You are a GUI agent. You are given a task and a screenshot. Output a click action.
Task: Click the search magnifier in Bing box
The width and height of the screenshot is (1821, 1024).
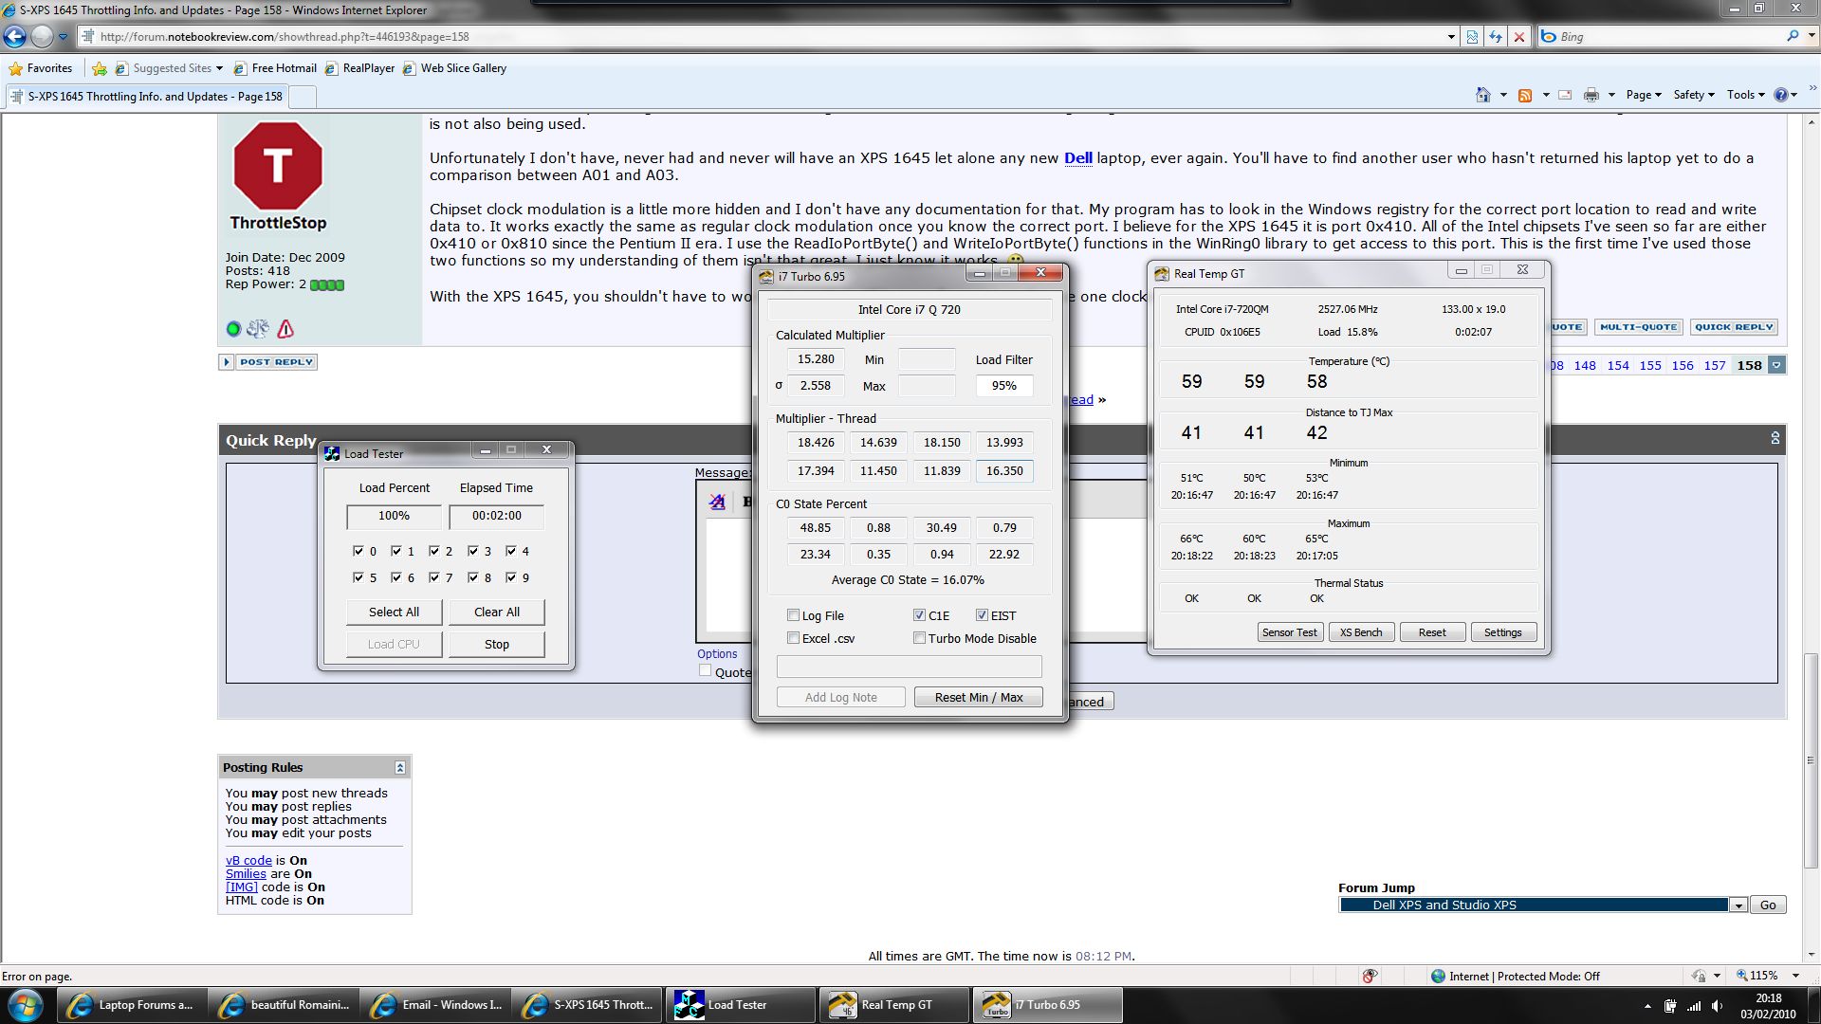click(x=1793, y=36)
